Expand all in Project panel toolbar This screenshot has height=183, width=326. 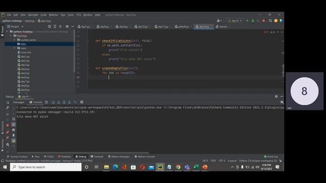[55, 26]
